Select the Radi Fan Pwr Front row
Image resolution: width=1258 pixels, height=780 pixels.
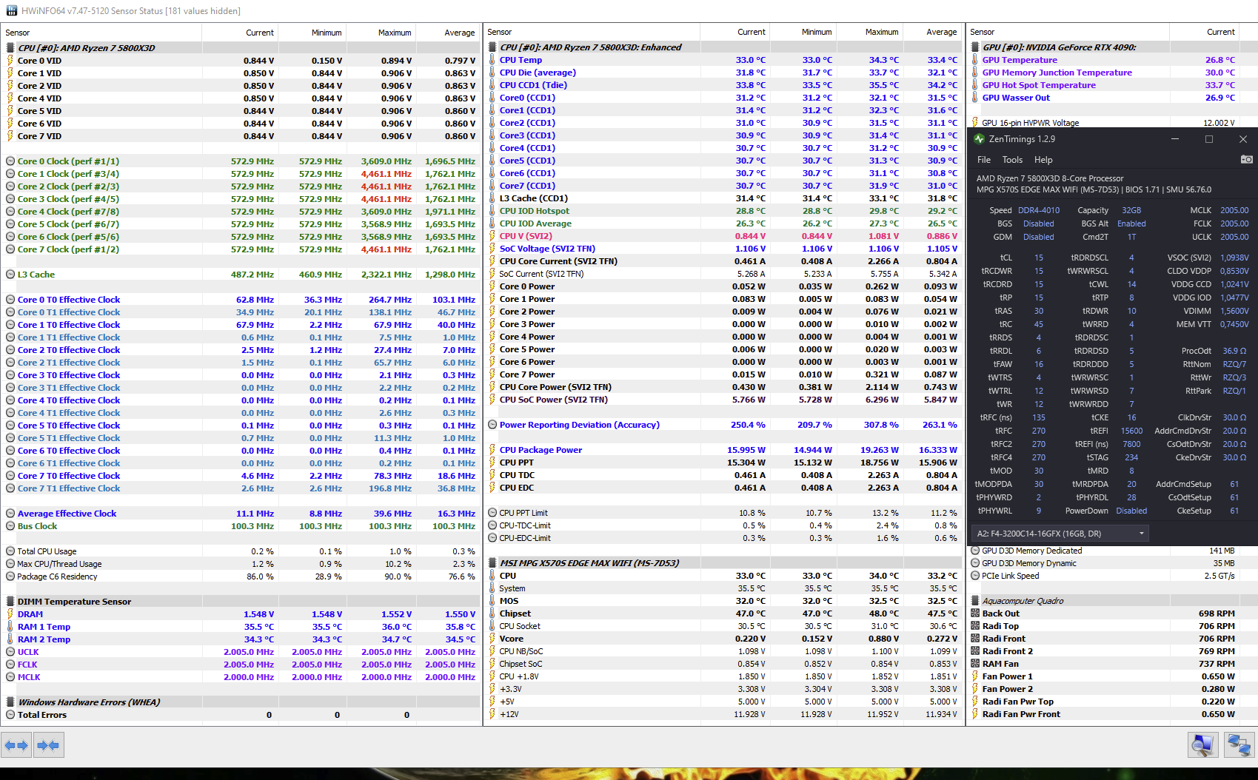click(1113, 714)
